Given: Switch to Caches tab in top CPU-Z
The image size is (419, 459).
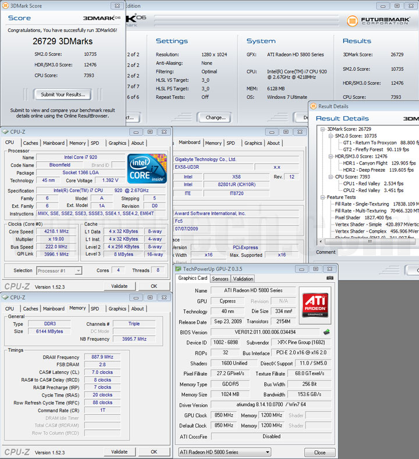Looking at the screenshot, I should pos(30,143).
